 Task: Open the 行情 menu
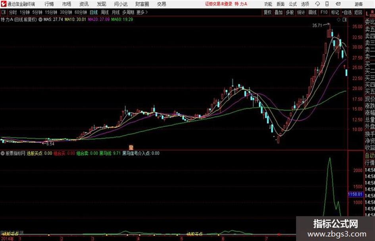click(49, 4)
